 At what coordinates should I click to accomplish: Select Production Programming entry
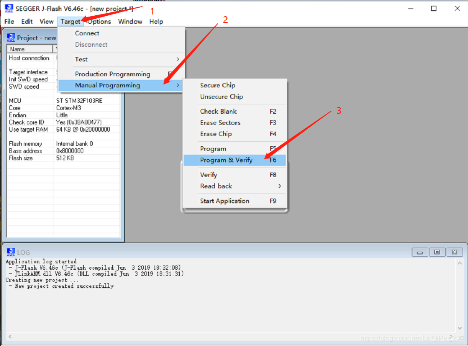(121, 74)
